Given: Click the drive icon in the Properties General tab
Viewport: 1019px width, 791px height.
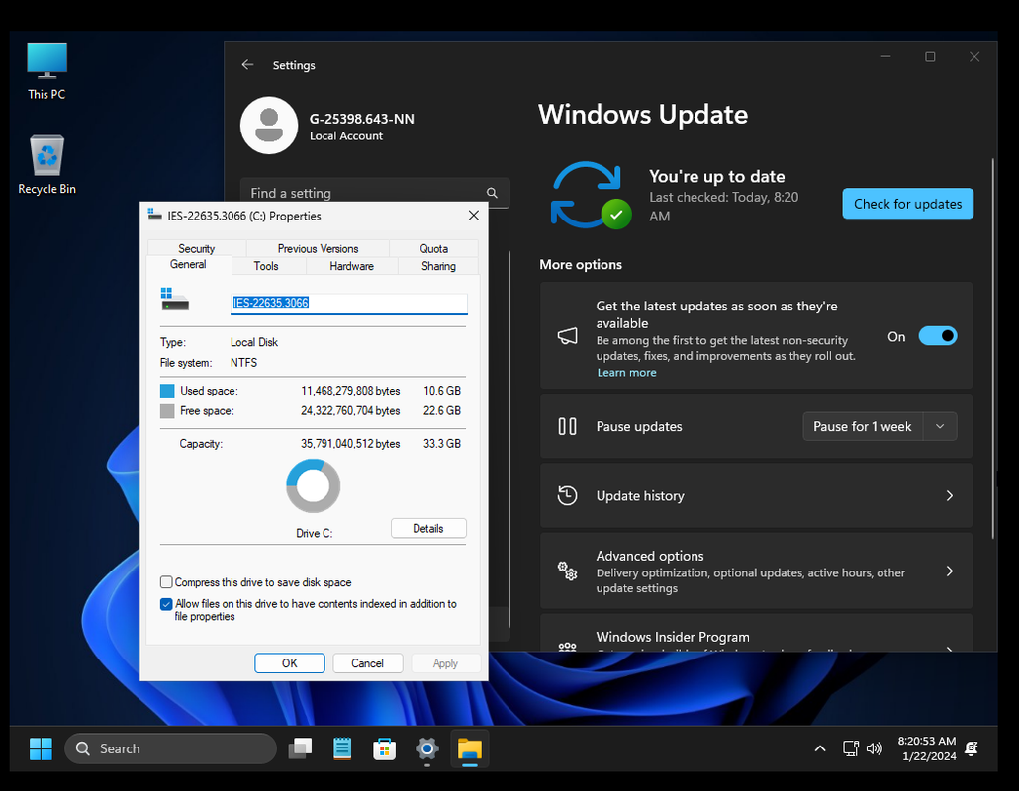Looking at the screenshot, I should [x=175, y=300].
